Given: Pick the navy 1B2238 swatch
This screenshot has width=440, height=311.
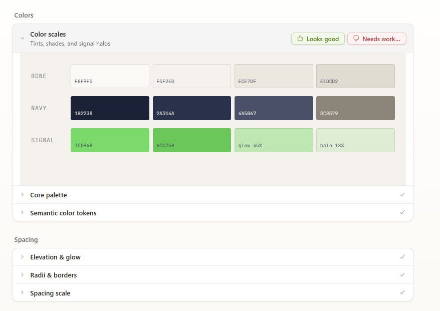Looking at the screenshot, I should tap(110, 108).
